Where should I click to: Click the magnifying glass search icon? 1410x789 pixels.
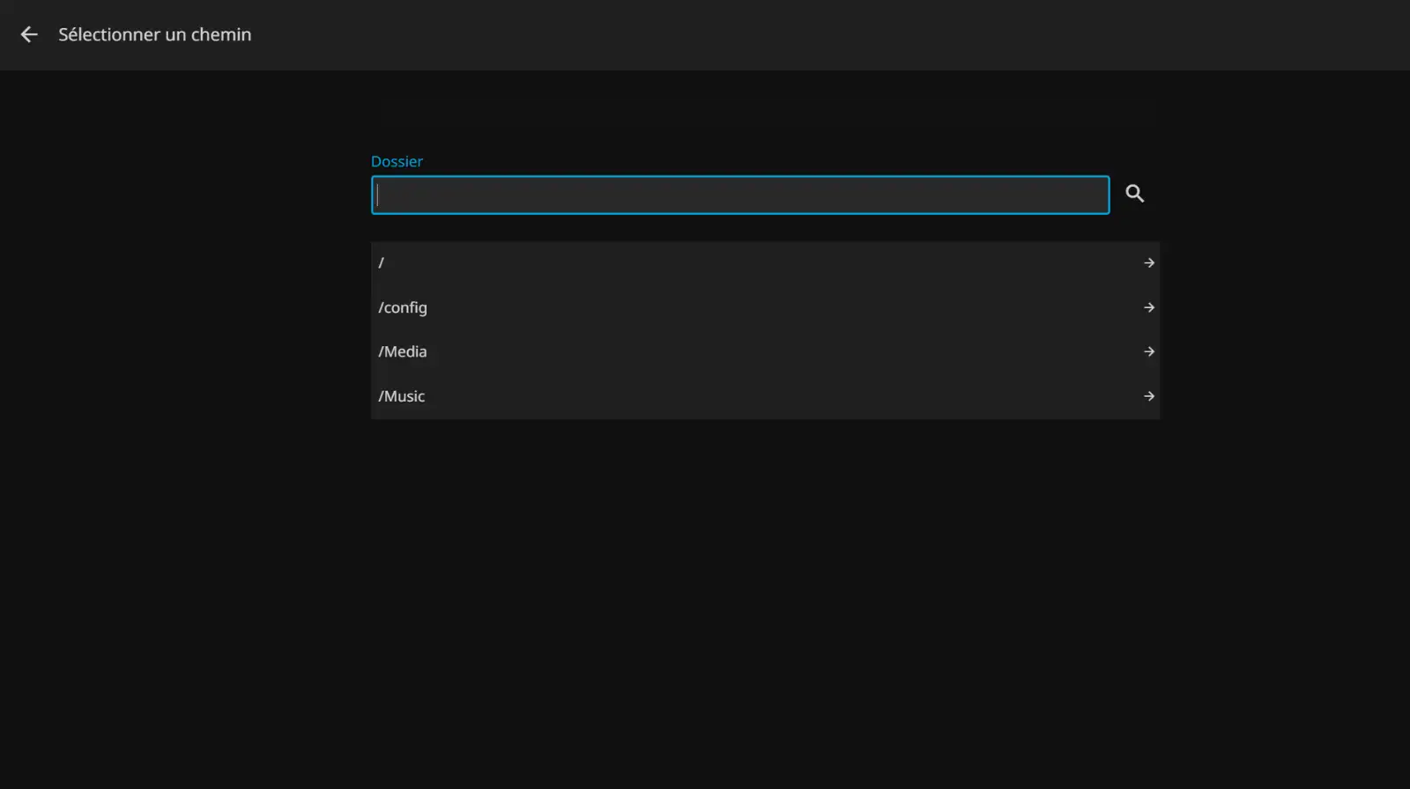click(x=1134, y=194)
